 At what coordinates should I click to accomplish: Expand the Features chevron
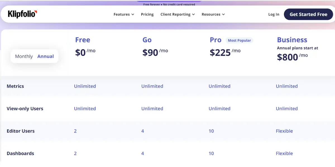click(x=133, y=14)
